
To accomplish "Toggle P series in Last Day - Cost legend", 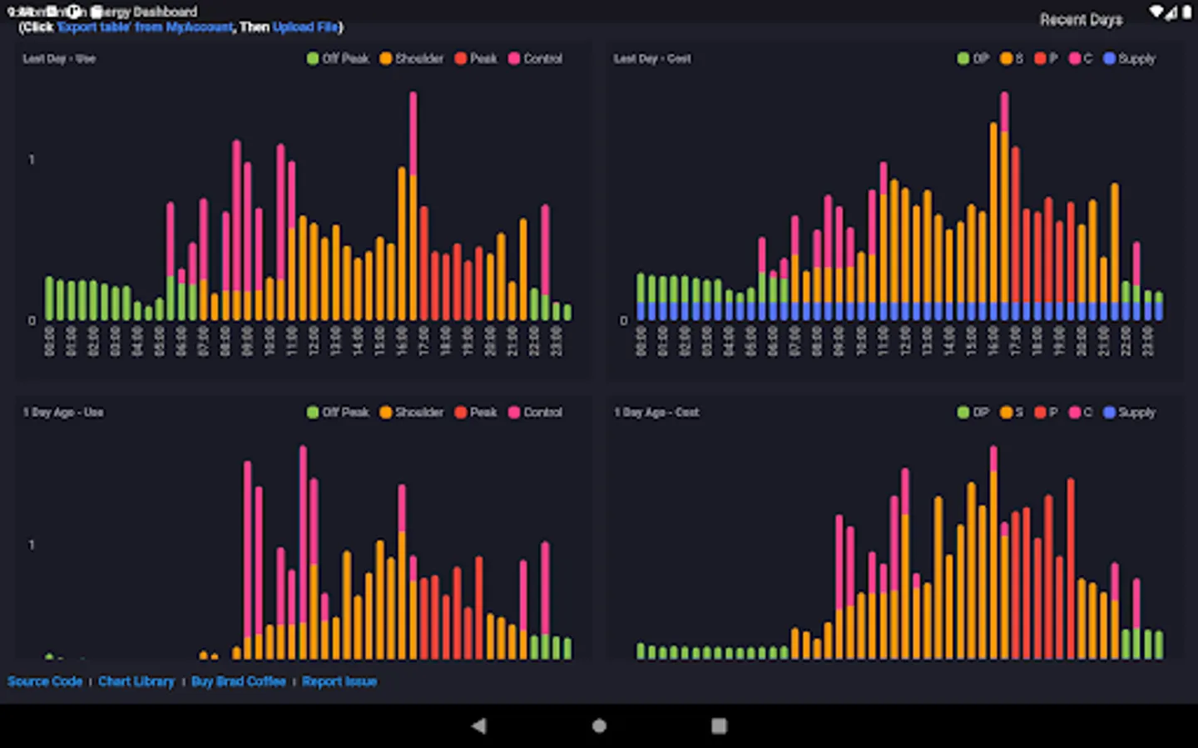I will (x=1046, y=58).
